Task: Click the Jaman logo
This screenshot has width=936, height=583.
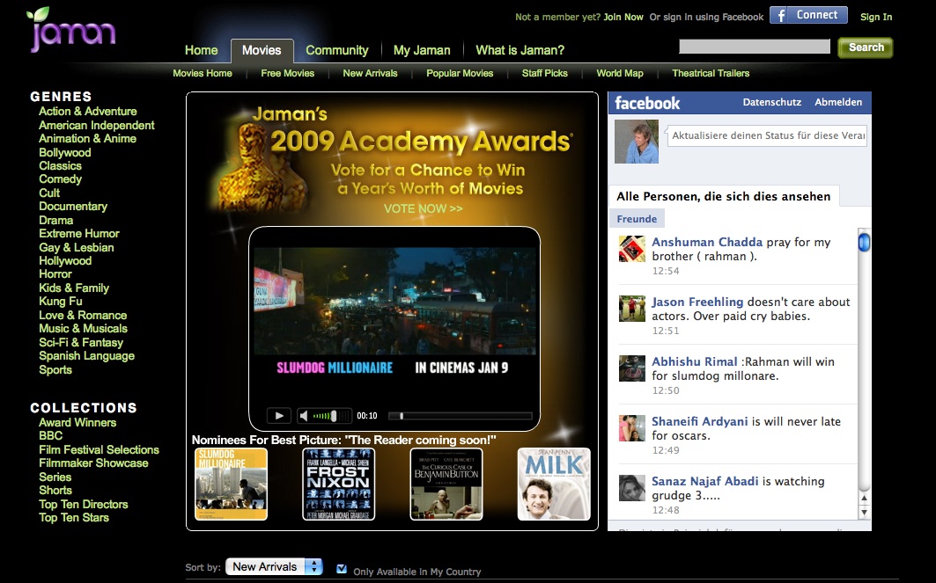Action: (x=71, y=29)
